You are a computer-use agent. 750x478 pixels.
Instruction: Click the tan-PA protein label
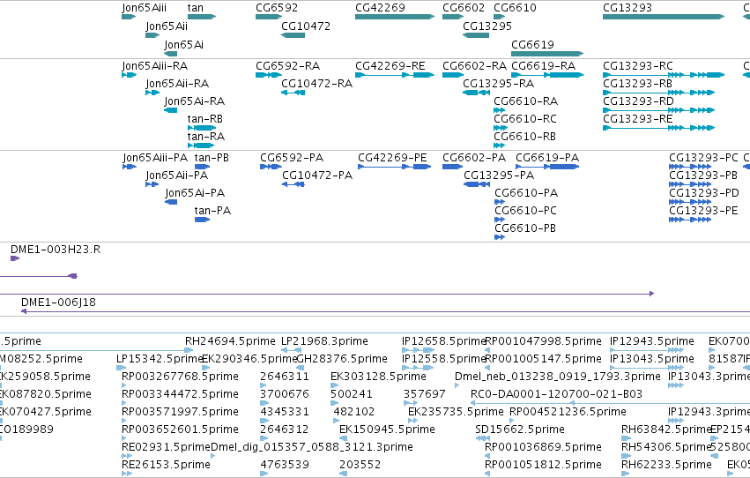212,211
